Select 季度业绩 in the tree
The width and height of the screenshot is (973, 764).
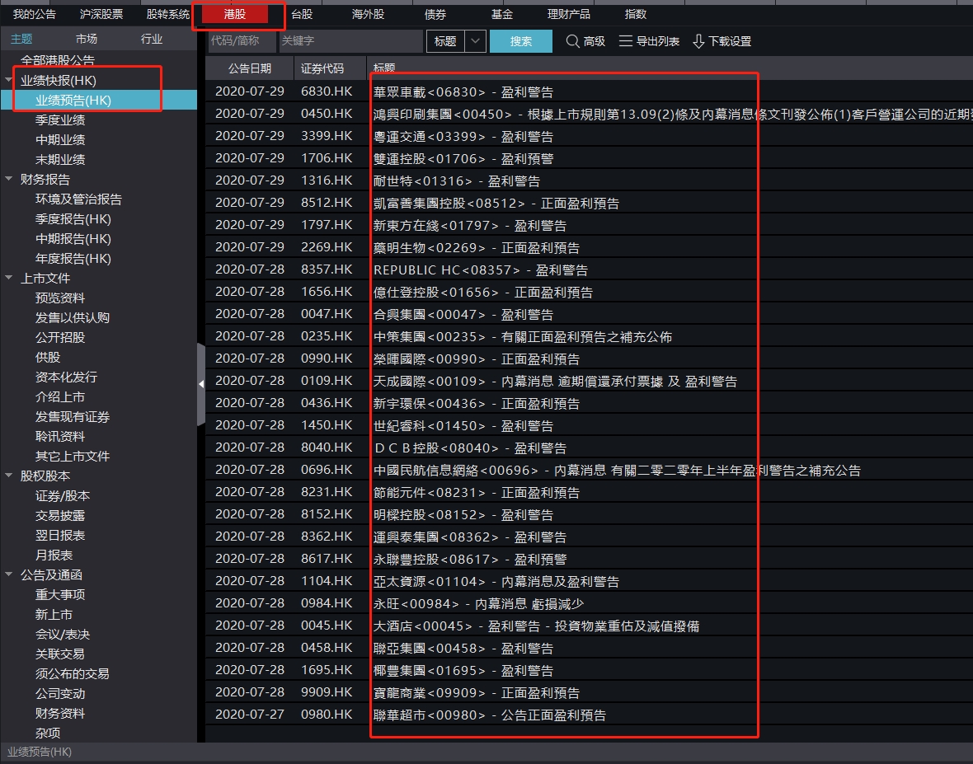coord(60,120)
